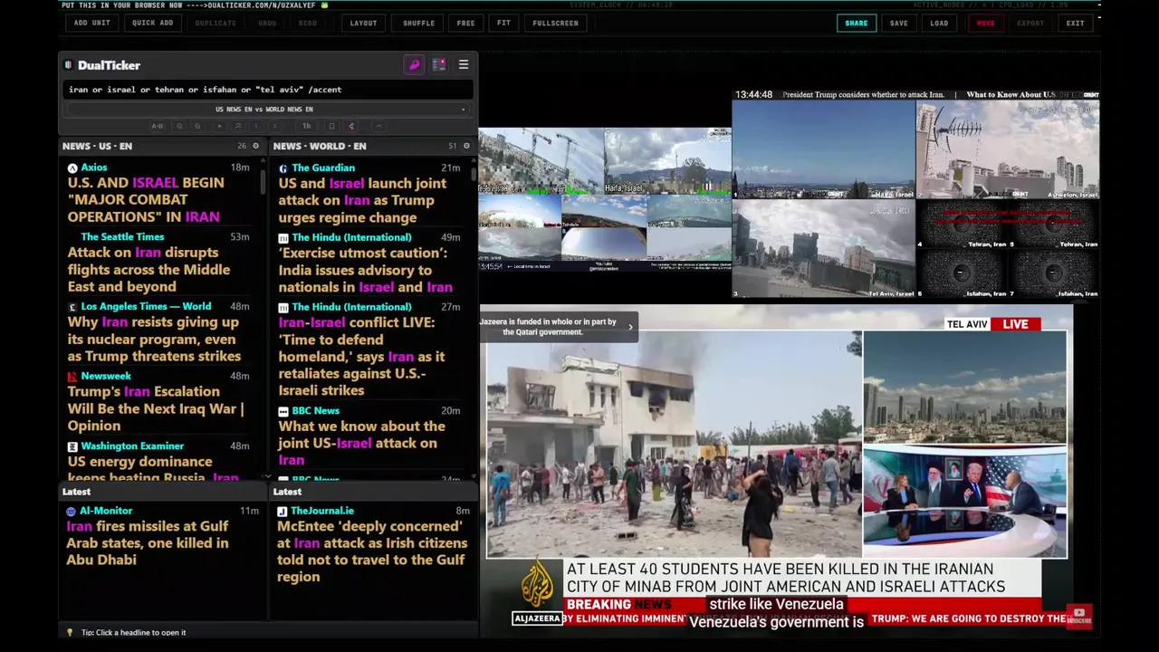Click the Tel Aviv, Israel webcam feed
The width and height of the screenshot is (1159, 652).
coord(823,248)
